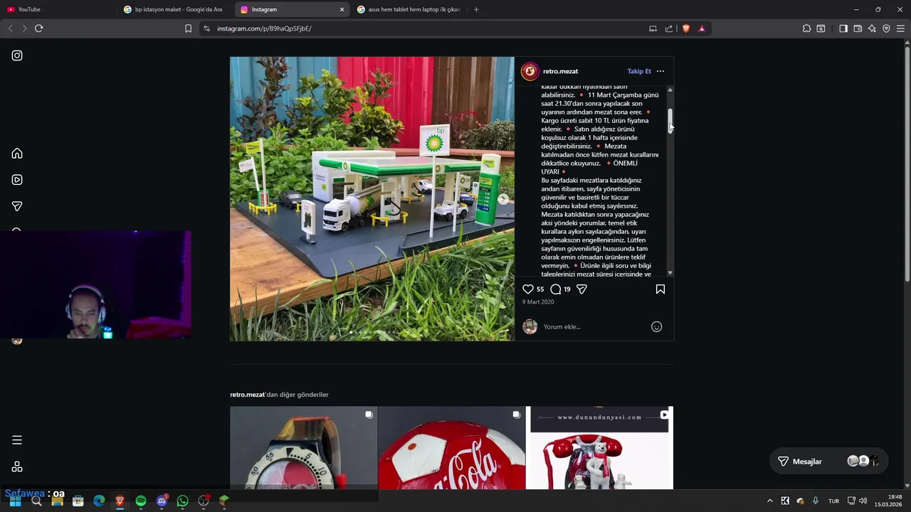The image size is (911, 512).
Task: Open the sidebar hamburger More menu
Action: point(17,440)
